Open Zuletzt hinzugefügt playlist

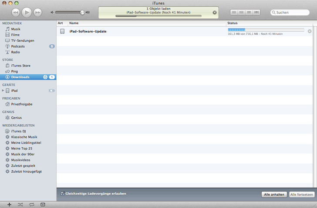(x=26, y=172)
